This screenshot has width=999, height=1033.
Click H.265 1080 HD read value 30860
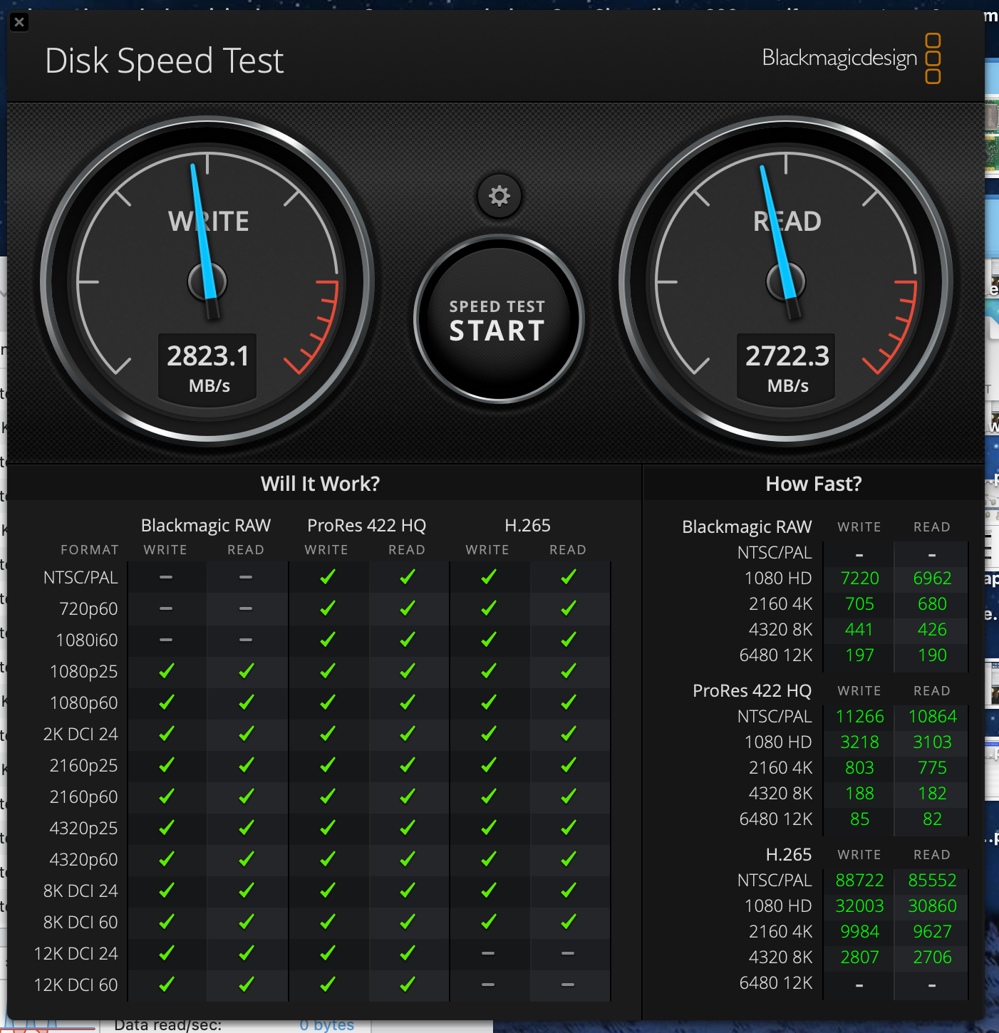pos(932,905)
